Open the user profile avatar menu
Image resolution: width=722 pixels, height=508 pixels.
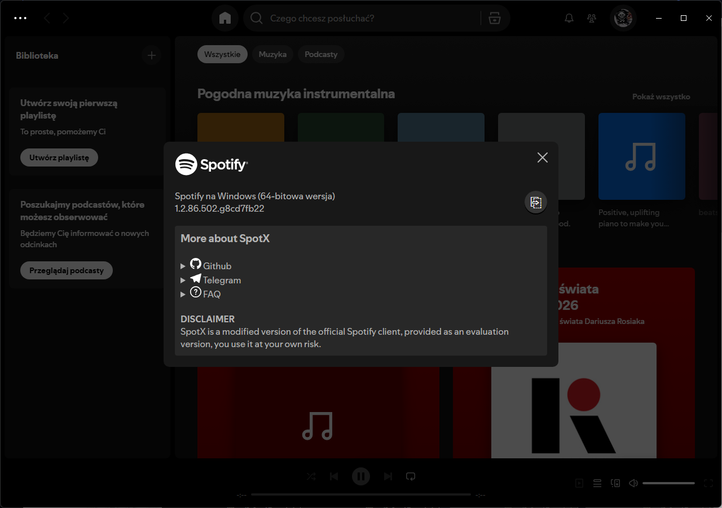click(623, 18)
